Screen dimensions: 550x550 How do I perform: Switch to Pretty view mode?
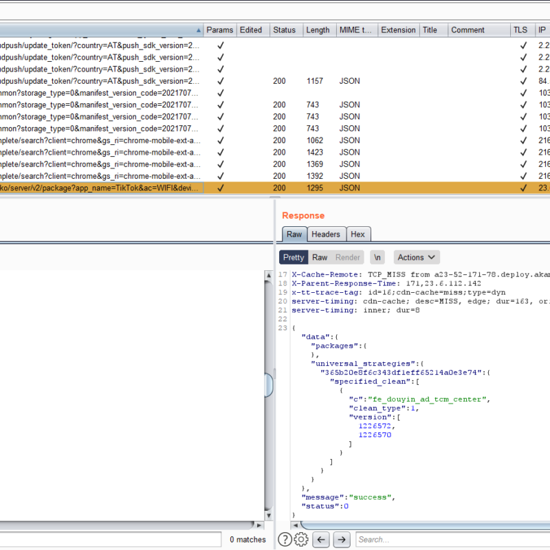tap(294, 257)
